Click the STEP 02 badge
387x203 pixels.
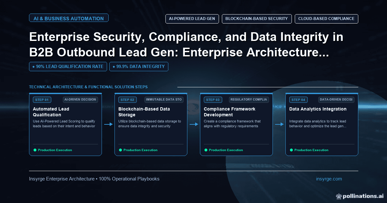tap(127, 100)
